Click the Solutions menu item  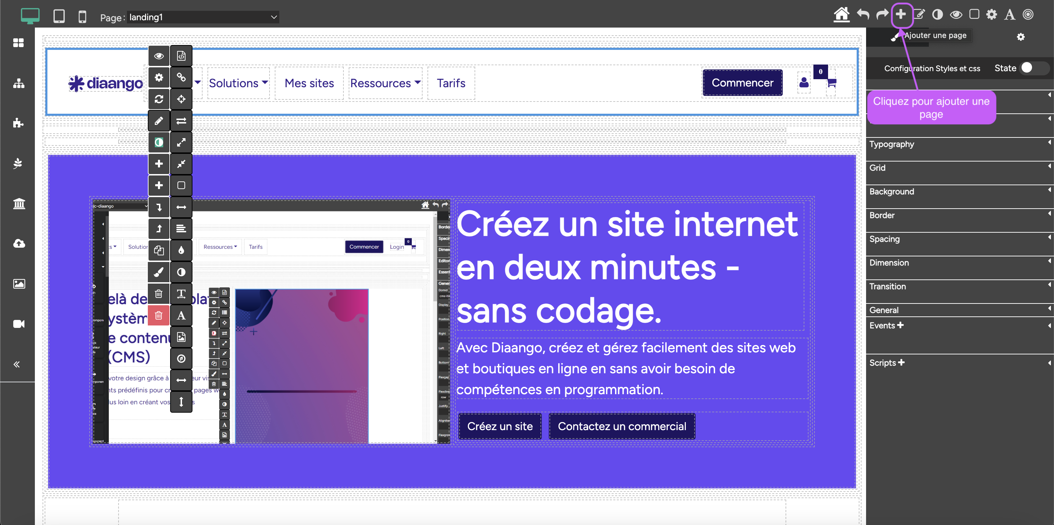click(237, 83)
